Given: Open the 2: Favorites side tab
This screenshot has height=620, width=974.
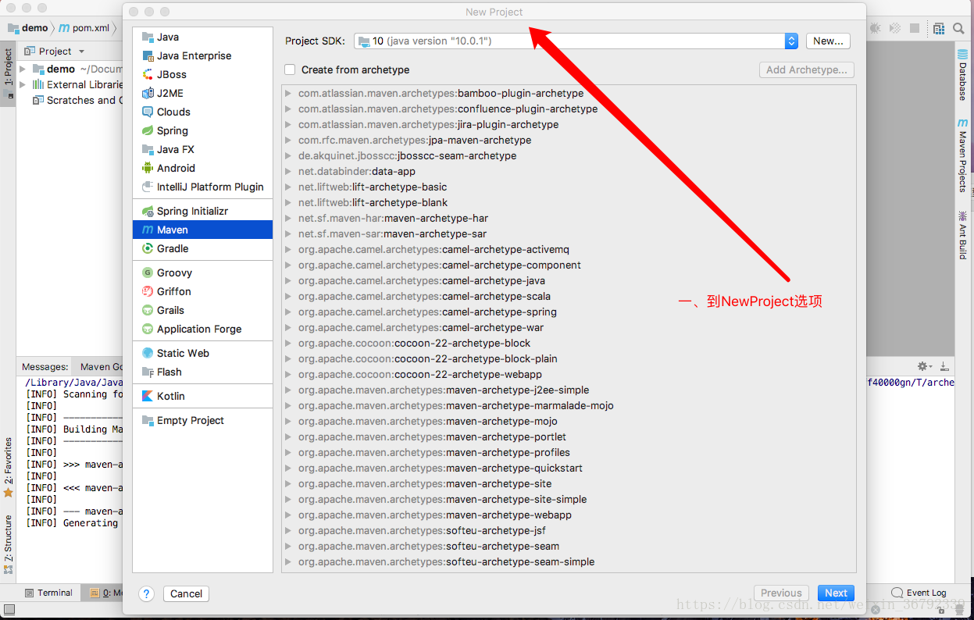Looking at the screenshot, I should [8, 469].
